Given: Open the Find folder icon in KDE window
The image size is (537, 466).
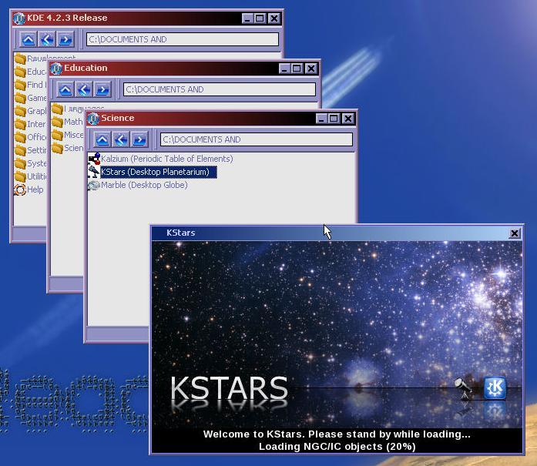Looking at the screenshot, I should coord(20,85).
